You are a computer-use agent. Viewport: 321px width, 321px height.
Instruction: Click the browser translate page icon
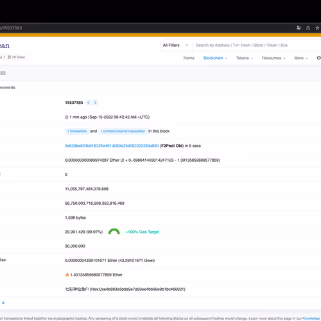[299, 28]
